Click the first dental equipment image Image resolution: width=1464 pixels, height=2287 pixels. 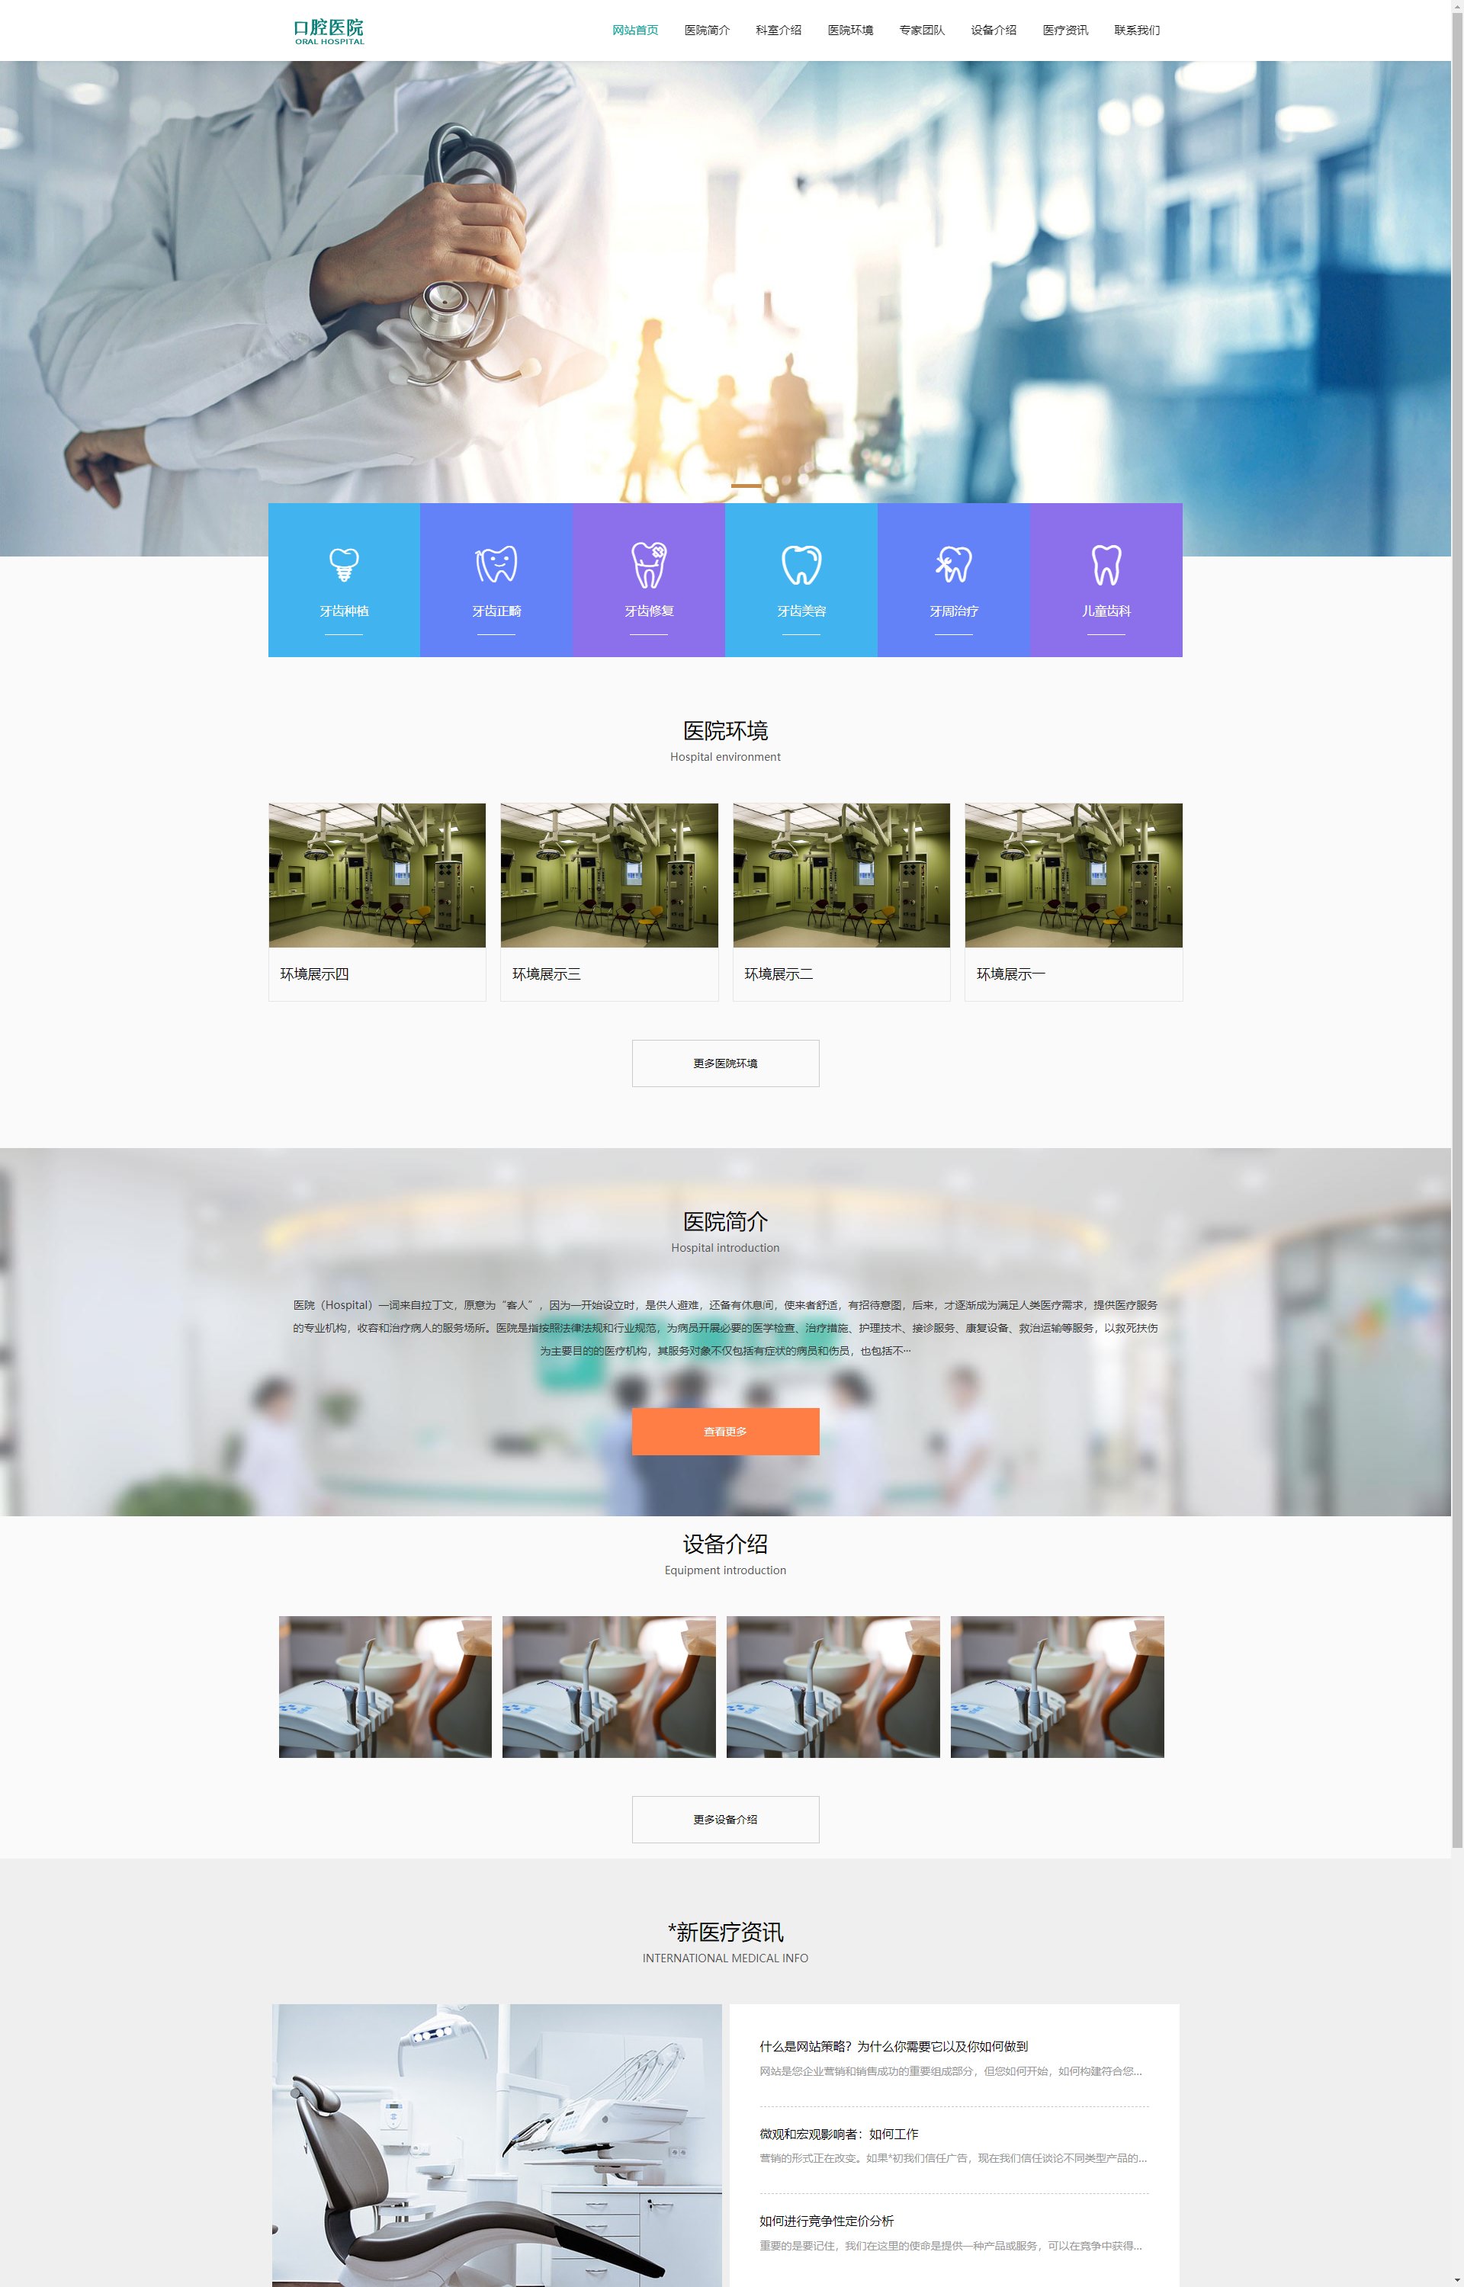pyautogui.click(x=385, y=1686)
